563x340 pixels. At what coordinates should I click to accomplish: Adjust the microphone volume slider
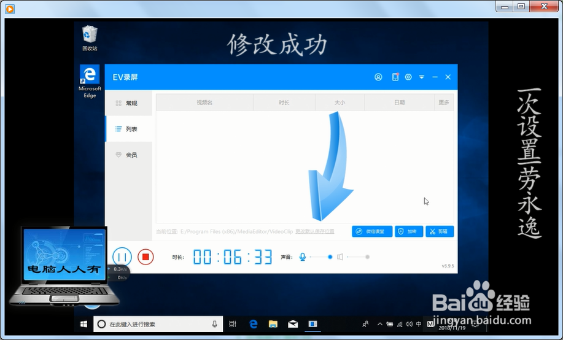coord(320,257)
